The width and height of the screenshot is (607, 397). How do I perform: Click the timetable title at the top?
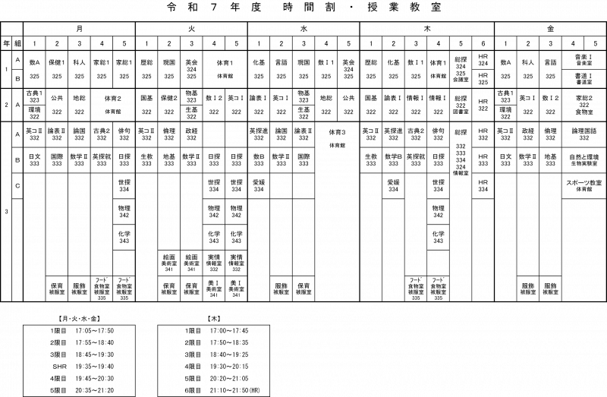point(303,8)
